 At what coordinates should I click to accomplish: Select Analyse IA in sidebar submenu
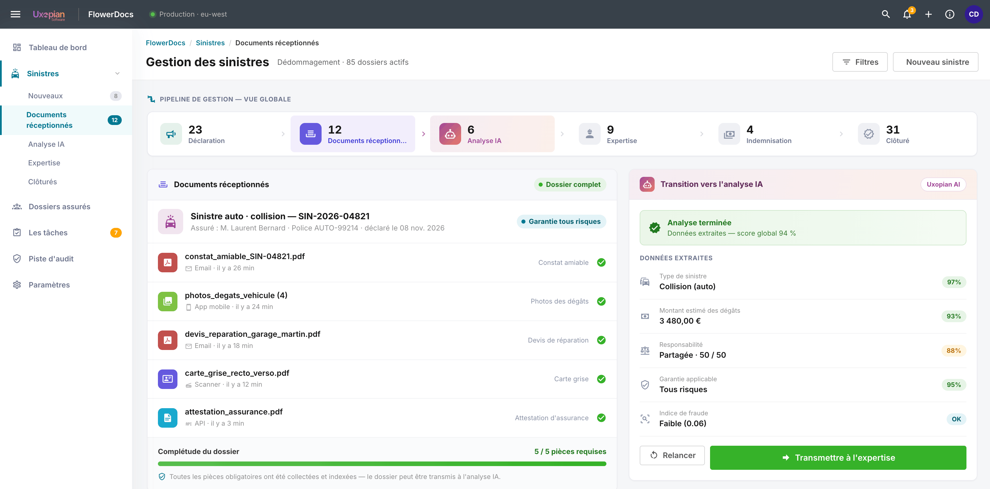(x=66, y=144)
